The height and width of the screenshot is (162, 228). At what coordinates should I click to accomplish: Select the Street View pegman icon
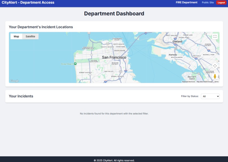(x=215, y=76)
